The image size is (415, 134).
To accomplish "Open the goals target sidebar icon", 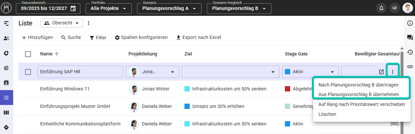I will pos(6,68).
